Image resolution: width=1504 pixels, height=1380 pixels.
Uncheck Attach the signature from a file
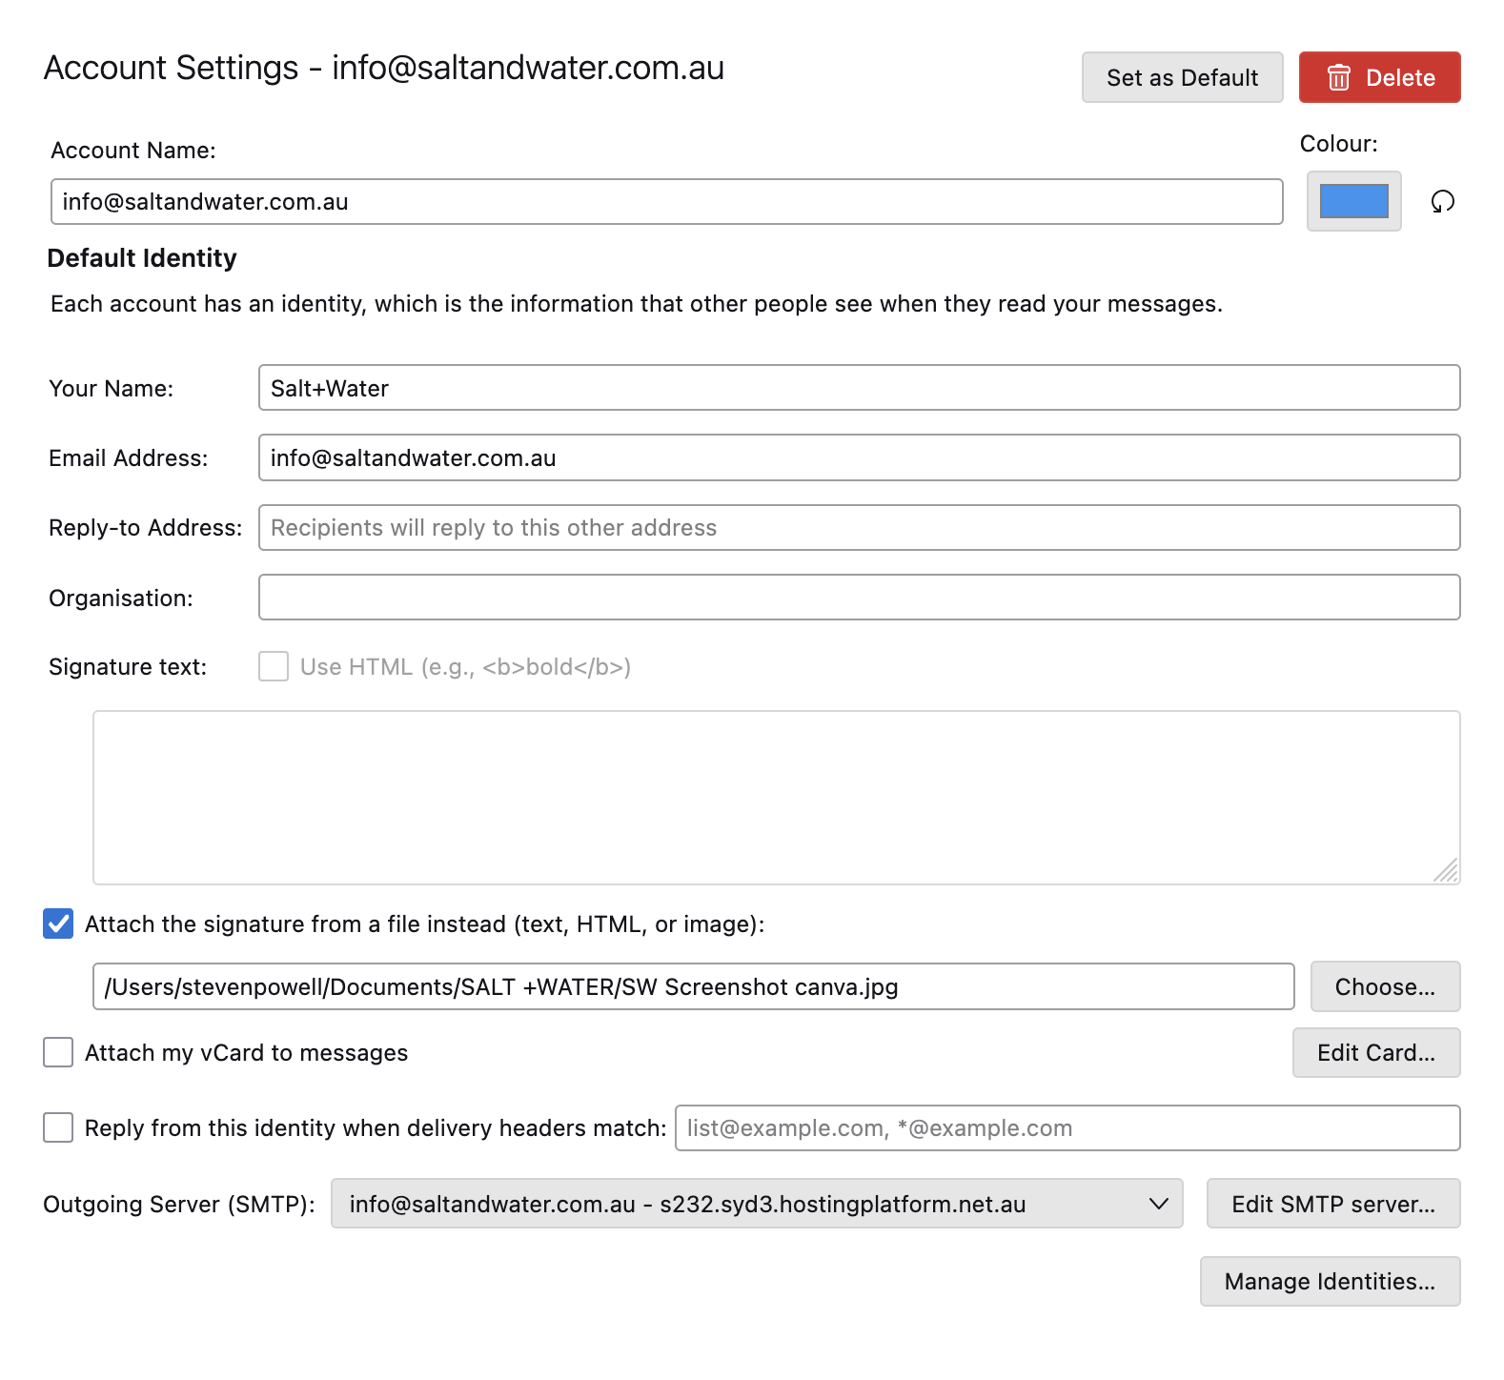pyautogui.click(x=58, y=923)
